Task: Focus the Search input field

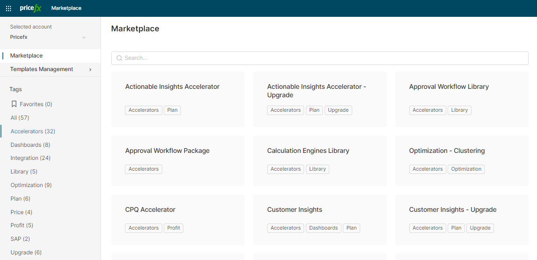Action: click(320, 58)
